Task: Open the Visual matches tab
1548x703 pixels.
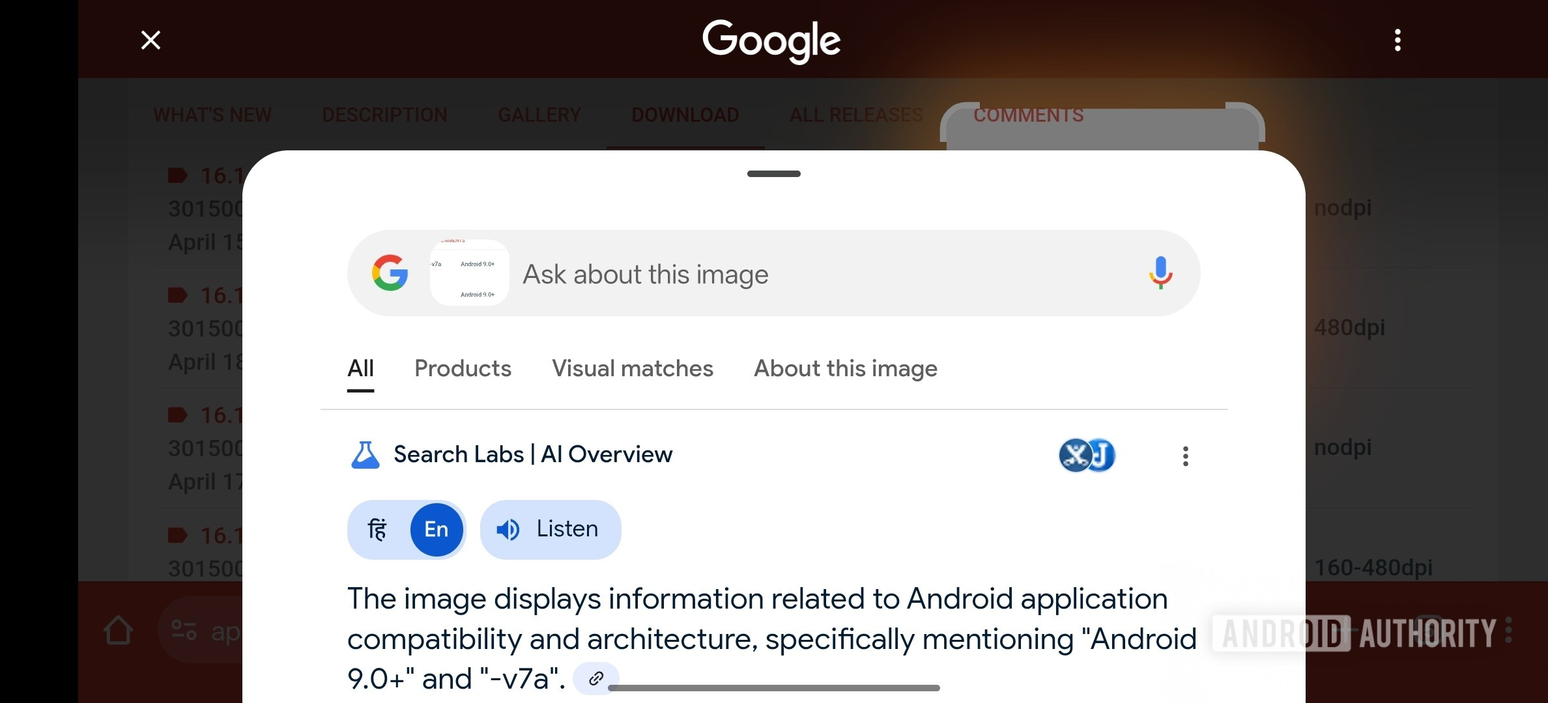Action: (x=632, y=368)
